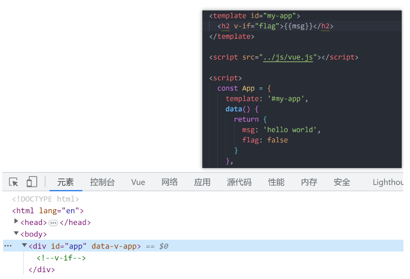Switch to the 网络 tab

click(170, 182)
